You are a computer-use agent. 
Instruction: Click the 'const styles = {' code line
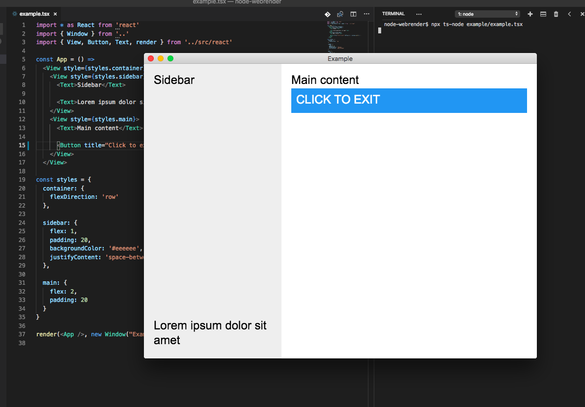point(63,179)
